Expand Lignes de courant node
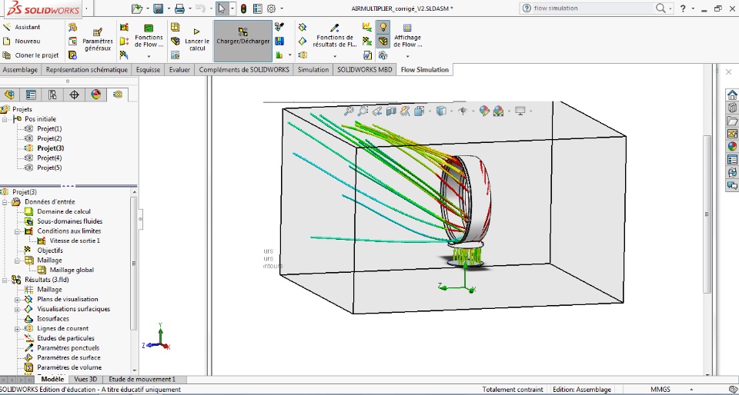Viewport: 739px width, 395px height. click(x=17, y=329)
